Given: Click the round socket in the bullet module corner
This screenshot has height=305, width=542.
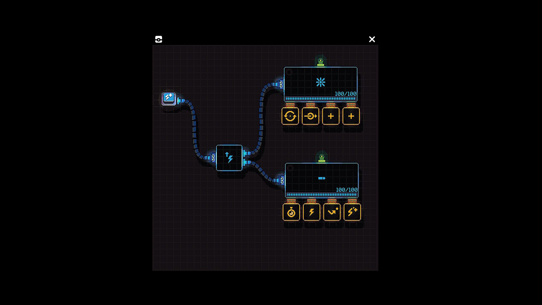Looking at the screenshot, I should pyautogui.click(x=290, y=168).
